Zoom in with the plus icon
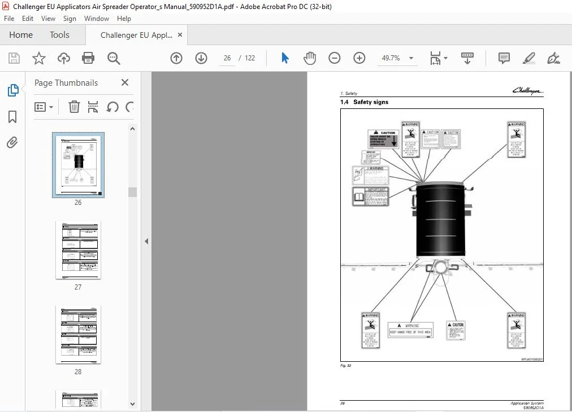572x412 pixels. (359, 58)
